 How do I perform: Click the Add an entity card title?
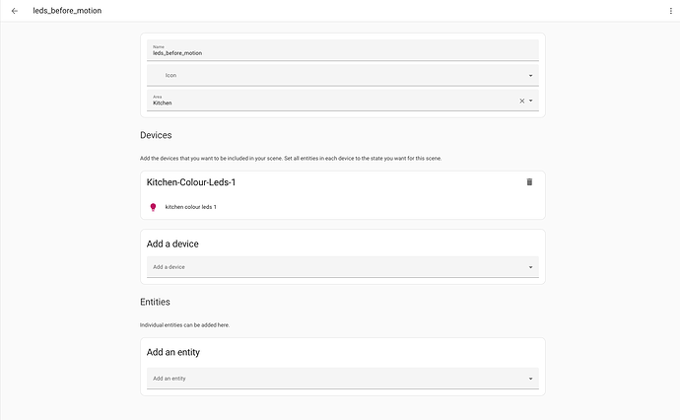click(x=173, y=352)
